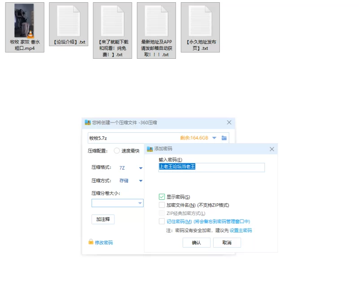Click the 加注释 button
The width and height of the screenshot is (359, 293).
(x=103, y=219)
